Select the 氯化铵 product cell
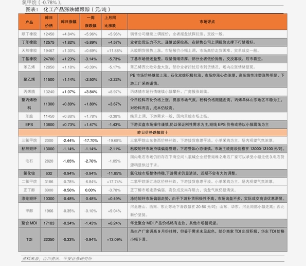 [29, 173]
